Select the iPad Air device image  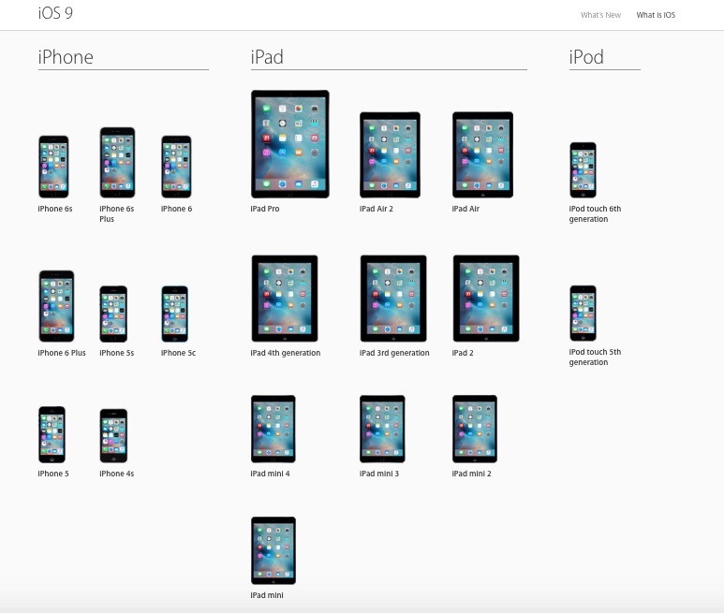click(483, 155)
